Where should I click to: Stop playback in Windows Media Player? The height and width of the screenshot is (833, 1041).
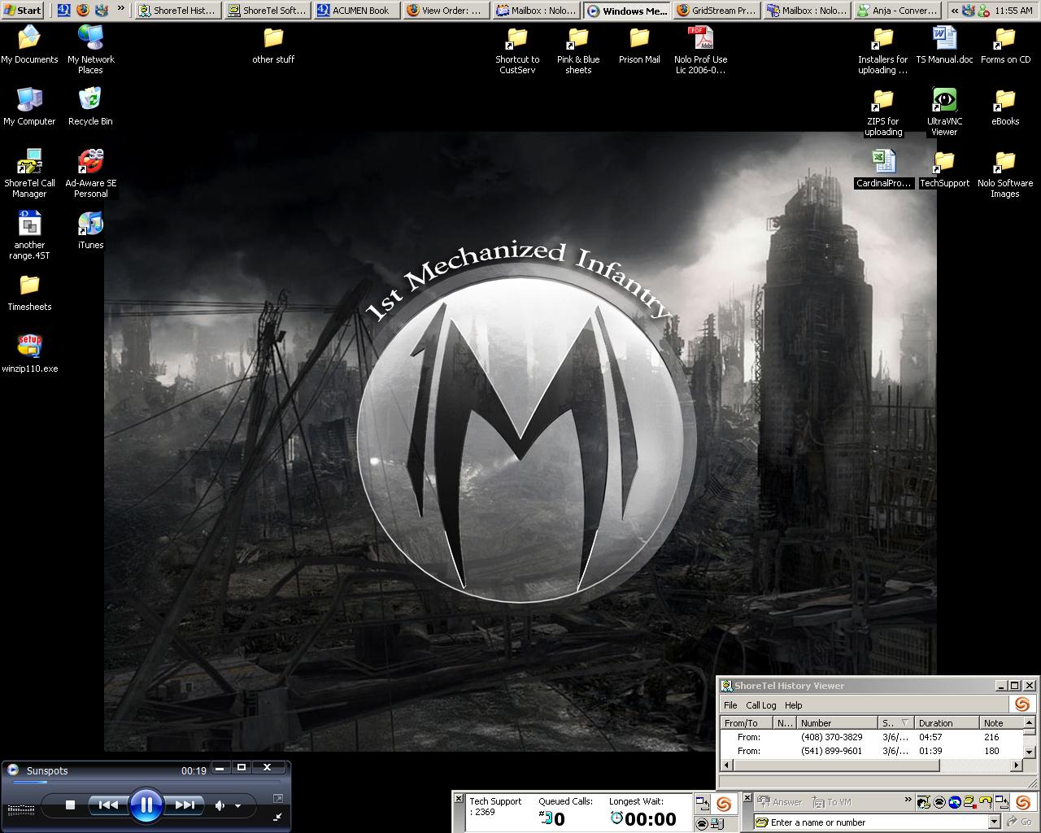point(70,805)
